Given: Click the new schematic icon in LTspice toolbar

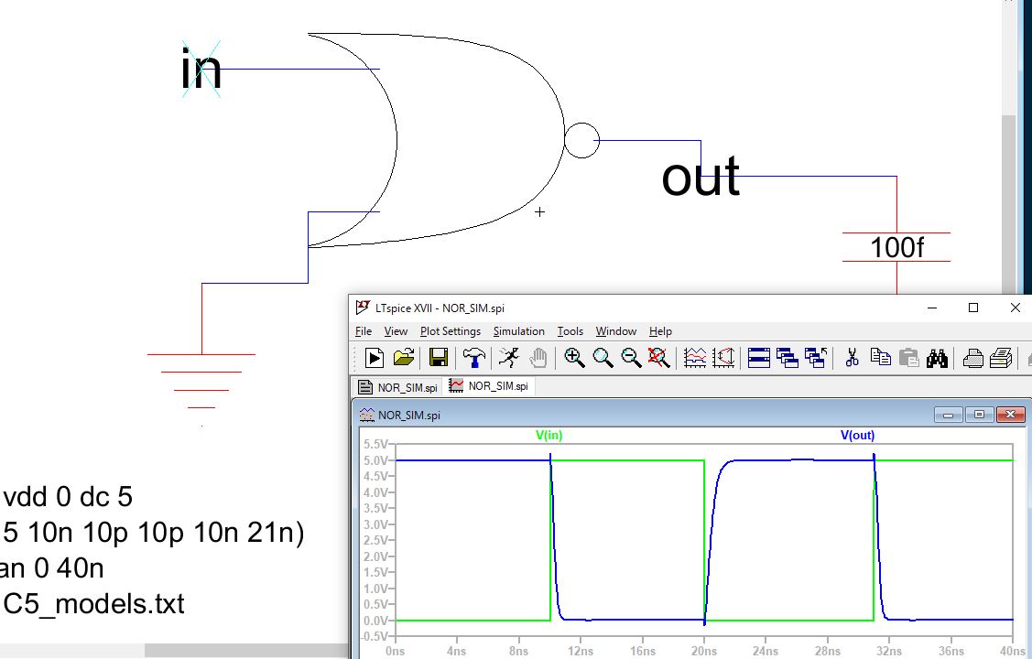Looking at the screenshot, I should pos(374,358).
